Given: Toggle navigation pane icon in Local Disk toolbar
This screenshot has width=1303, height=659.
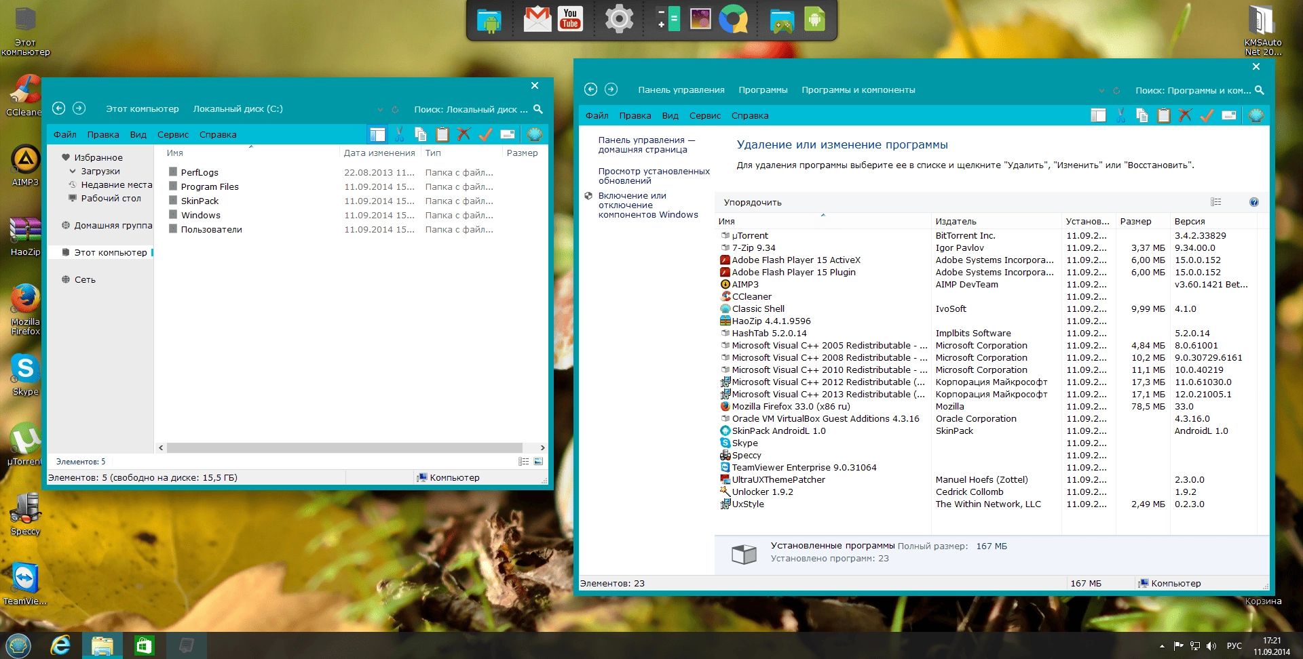Looking at the screenshot, I should (377, 134).
